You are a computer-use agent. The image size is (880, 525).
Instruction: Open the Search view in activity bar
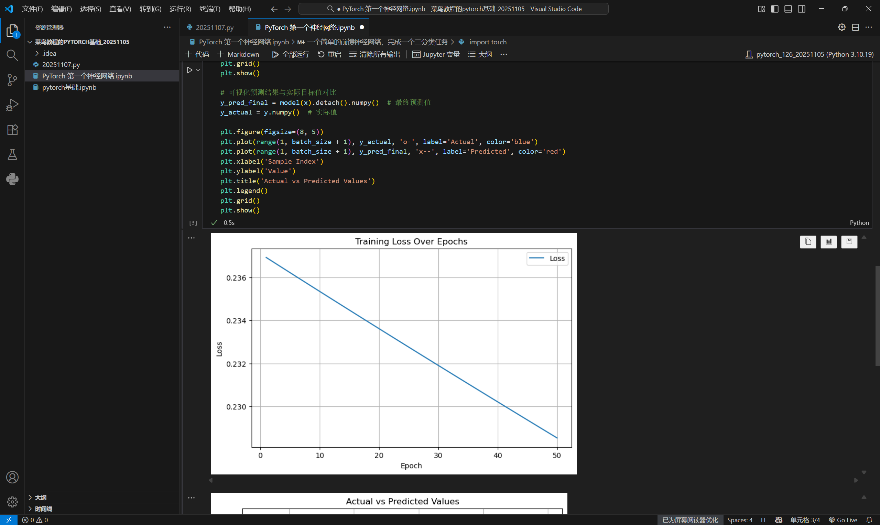[x=12, y=55]
